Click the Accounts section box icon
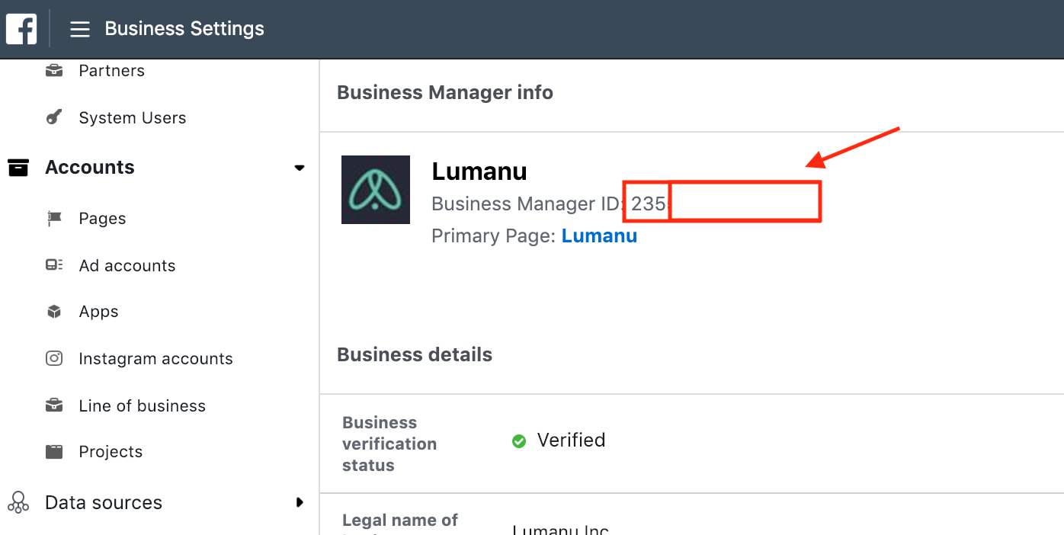Viewport: 1064px width, 535px height. pyautogui.click(x=18, y=168)
